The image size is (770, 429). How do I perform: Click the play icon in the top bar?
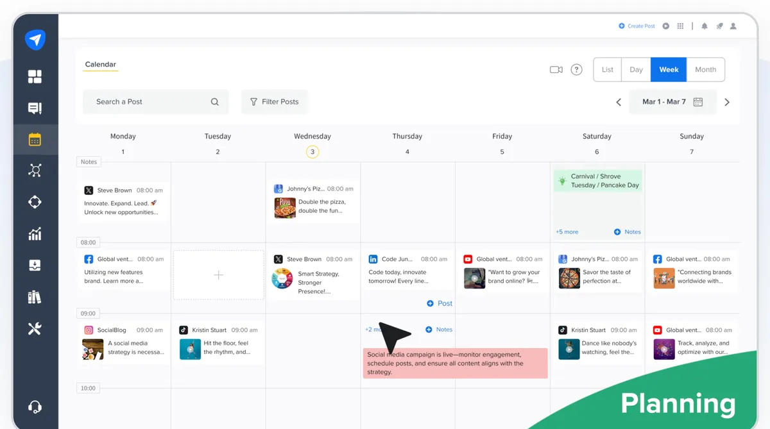tap(666, 26)
